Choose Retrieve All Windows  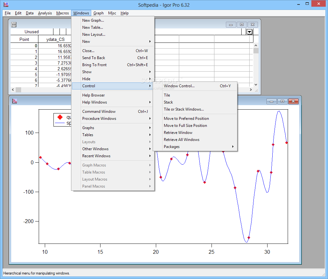[x=195, y=140]
